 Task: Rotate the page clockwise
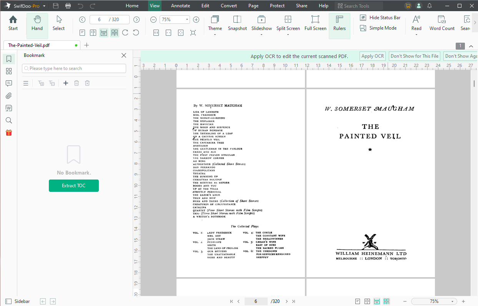coord(125,33)
